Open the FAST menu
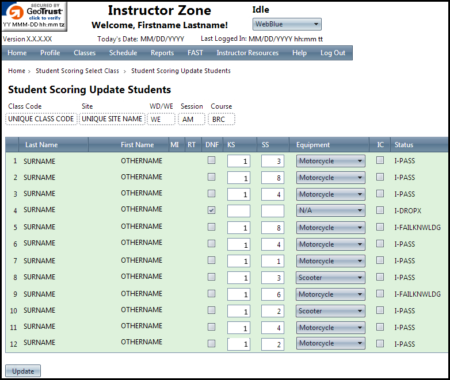The width and height of the screenshot is (450, 380). click(195, 53)
